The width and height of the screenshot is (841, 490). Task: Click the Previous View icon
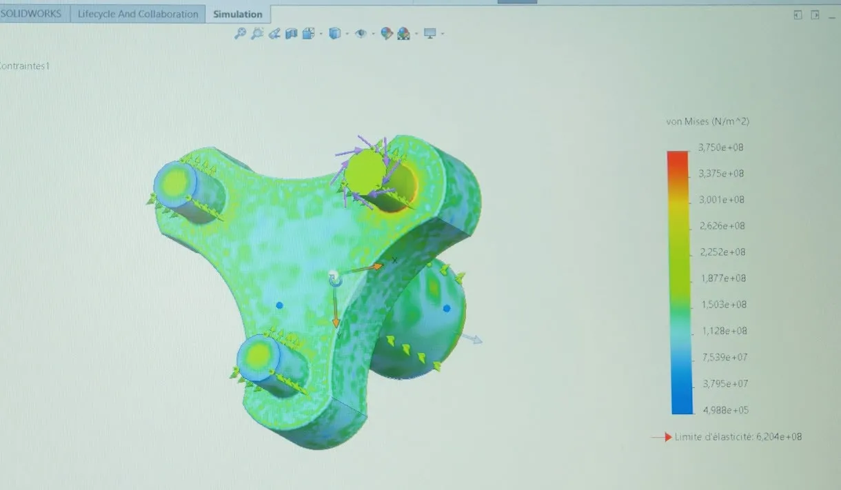point(274,33)
